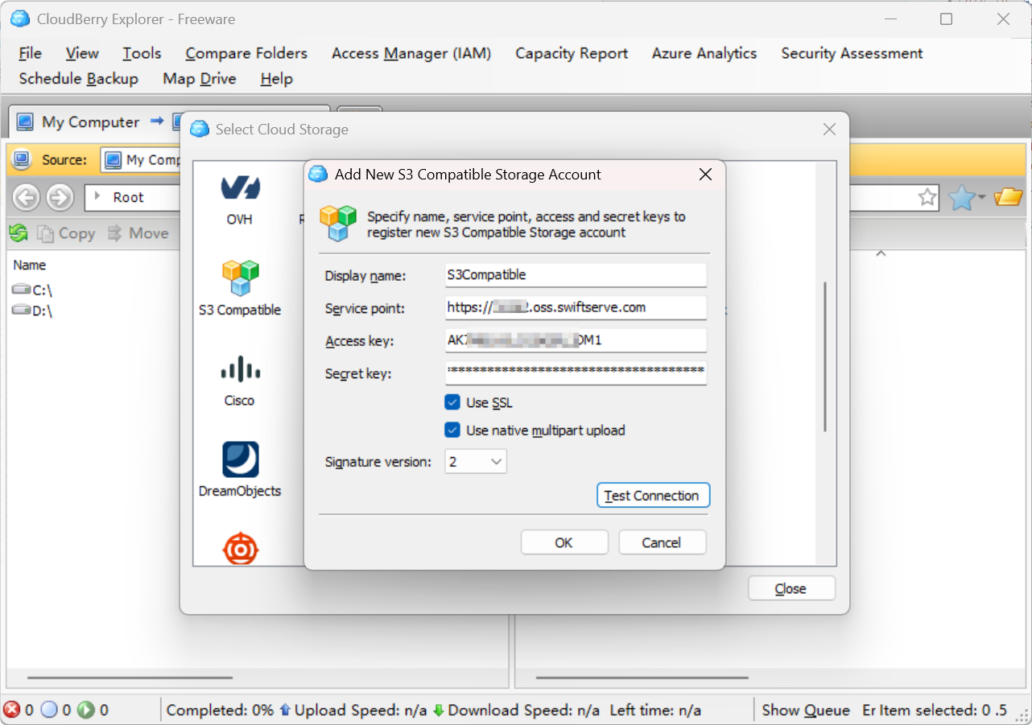Select the OVH storage provider icon
1032x725 pixels.
pyautogui.click(x=239, y=189)
